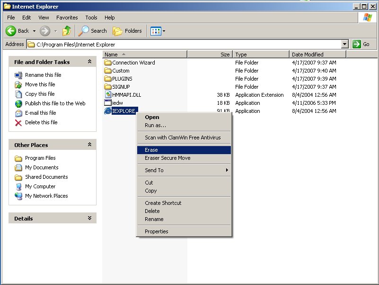The width and height of the screenshot is (379, 285).
Task: Sort by the Name column header
Action: click(x=145, y=55)
